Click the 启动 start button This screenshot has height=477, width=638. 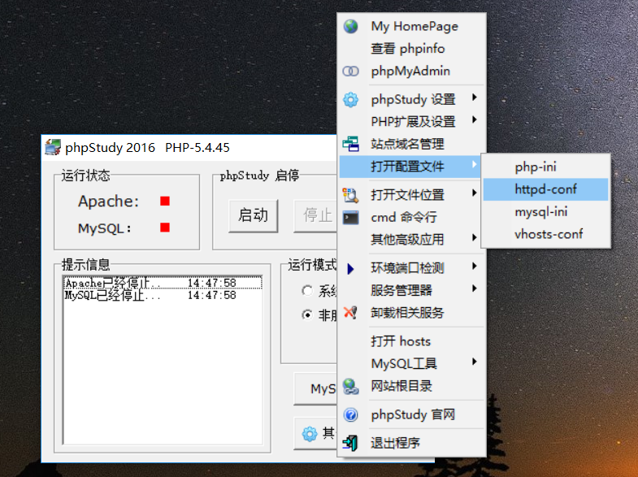click(x=253, y=215)
